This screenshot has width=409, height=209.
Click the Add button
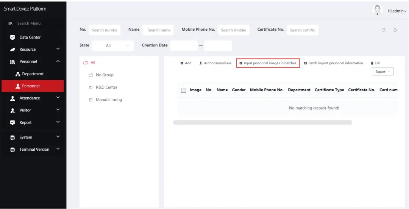pyautogui.click(x=186, y=63)
